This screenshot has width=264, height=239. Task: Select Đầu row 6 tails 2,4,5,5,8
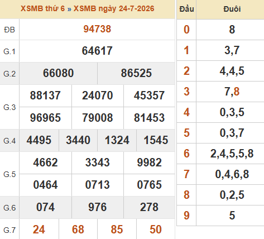[232, 154]
